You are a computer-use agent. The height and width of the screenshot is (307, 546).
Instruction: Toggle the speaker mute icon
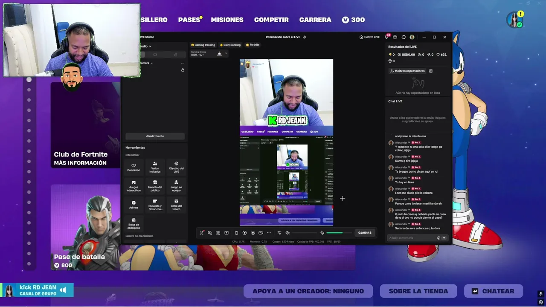click(288, 233)
